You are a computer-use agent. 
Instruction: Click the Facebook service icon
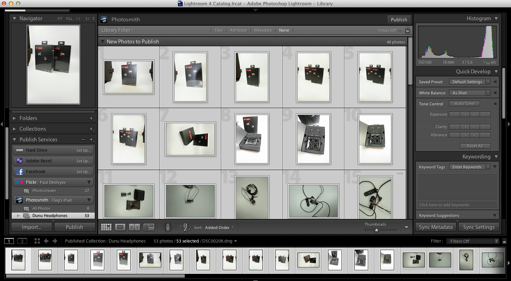pyautogui.click(x=20, y=172)
